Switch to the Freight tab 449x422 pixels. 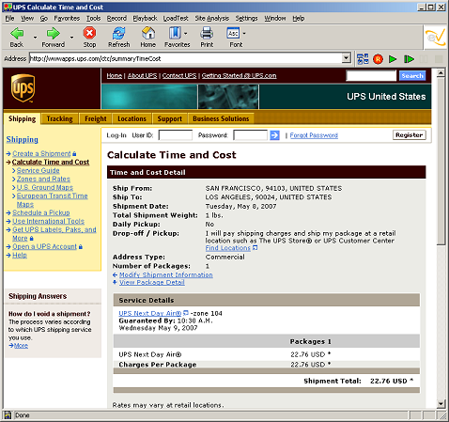click(96, 119)
